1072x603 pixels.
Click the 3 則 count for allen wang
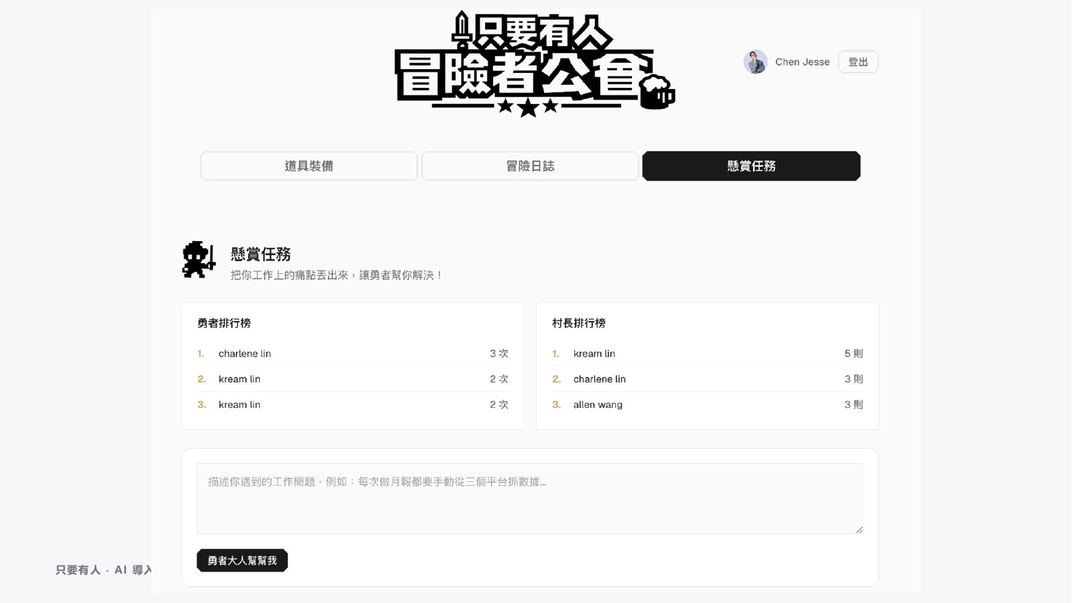click(854, 405)
